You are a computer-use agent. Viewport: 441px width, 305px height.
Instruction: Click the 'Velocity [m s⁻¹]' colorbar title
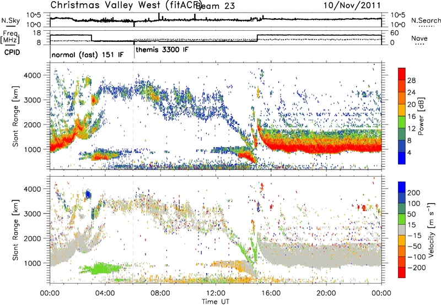coord(432,230)
